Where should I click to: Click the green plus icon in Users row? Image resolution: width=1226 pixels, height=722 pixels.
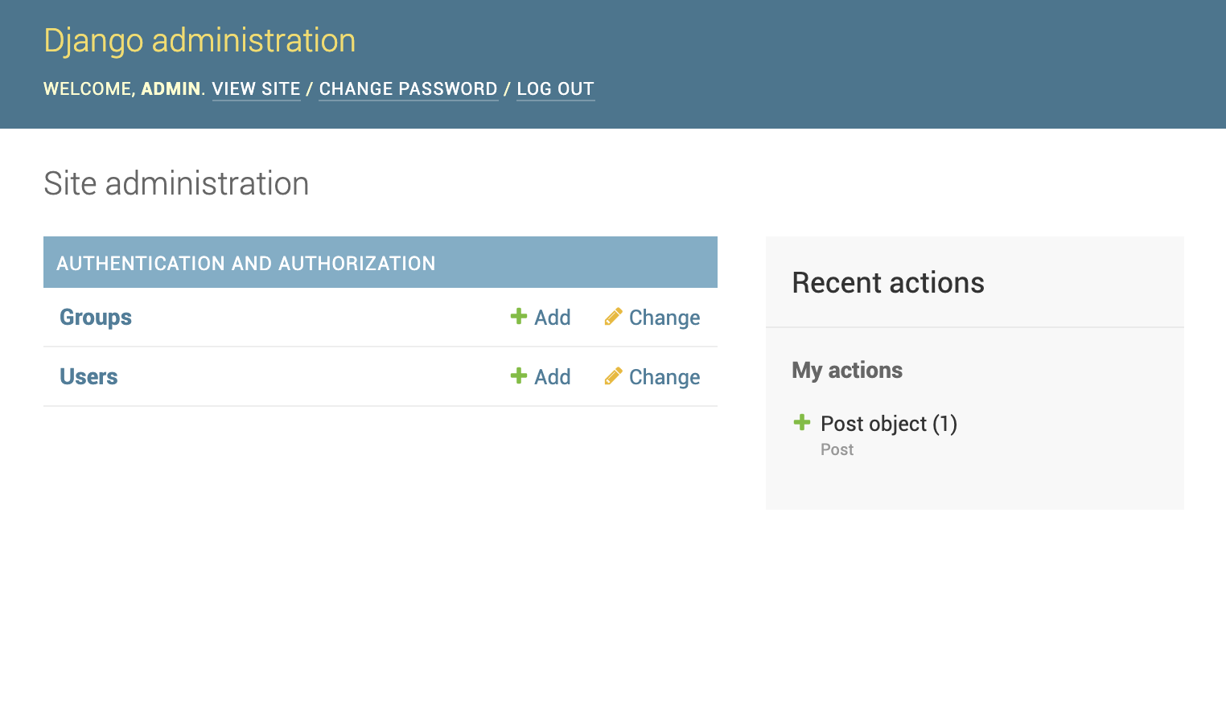519,376
